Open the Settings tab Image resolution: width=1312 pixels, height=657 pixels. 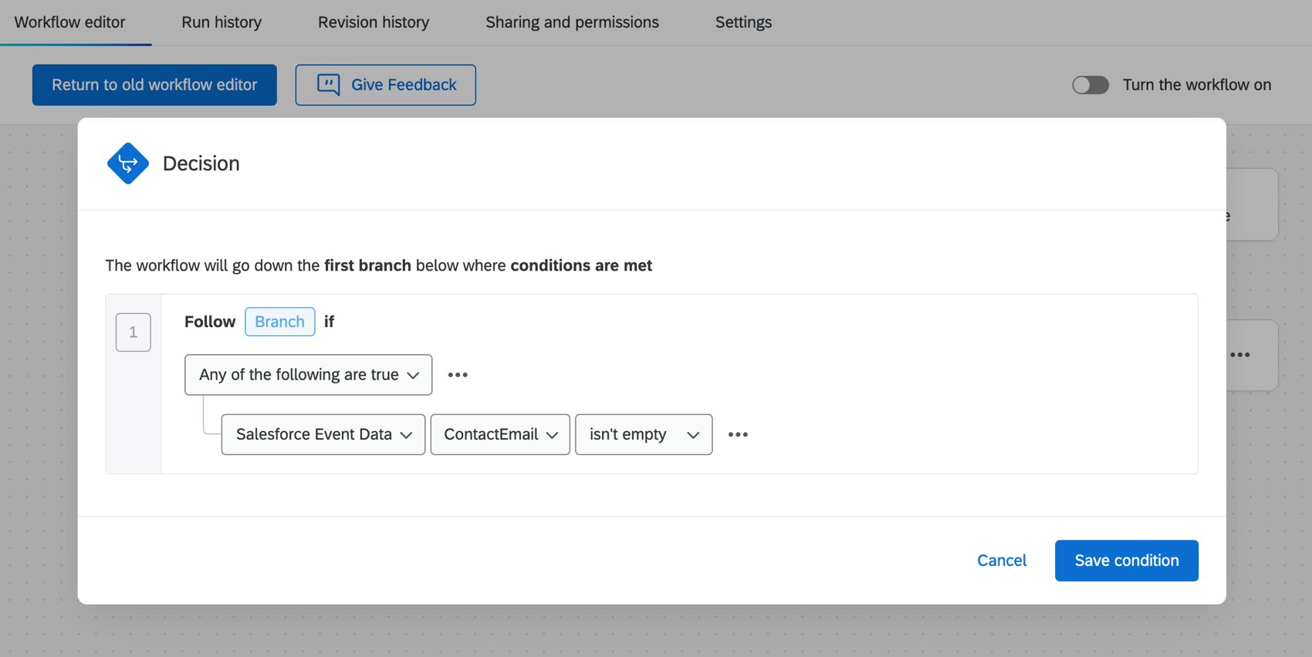click(x=743, y=22)
